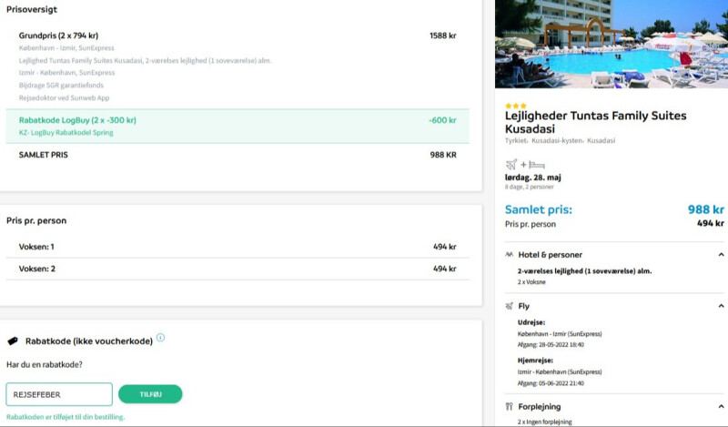Open the hotel pool photo
This screenshot has width=728, height=427.
pyautogui.click(x=611, y=44)
